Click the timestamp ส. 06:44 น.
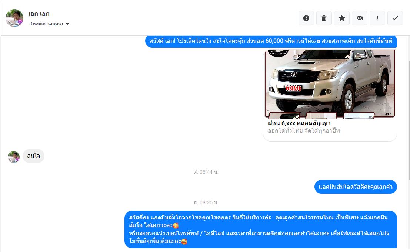 tap(206, 172)
